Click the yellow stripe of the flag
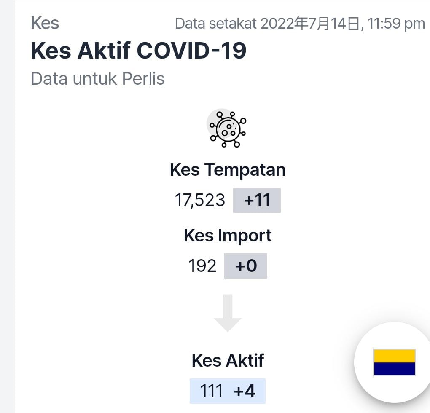Image resolution: width=430 pixels, height=413 pixels. [394, 356]
